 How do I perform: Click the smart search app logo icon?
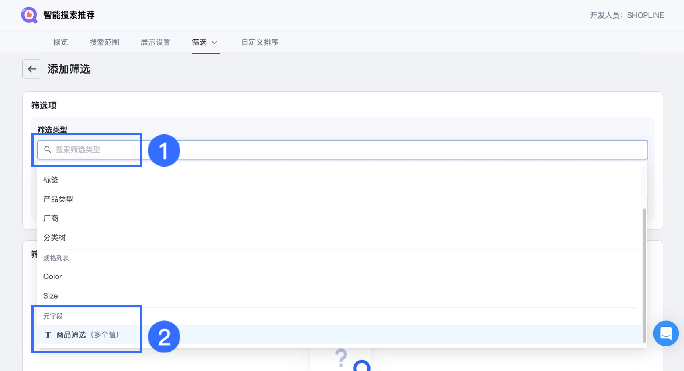tap(29, 15)
